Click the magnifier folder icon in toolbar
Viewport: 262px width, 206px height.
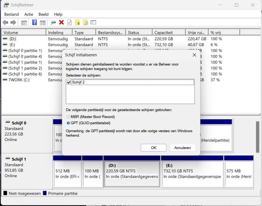[x=86, y=23]
